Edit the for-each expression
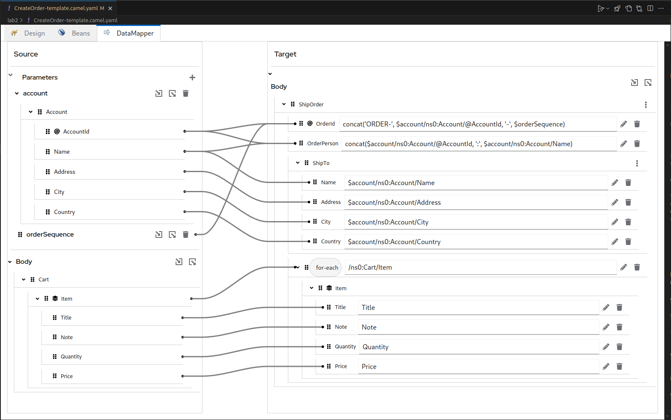The height and width of the screenshot is (420, 671). (623, 267)
